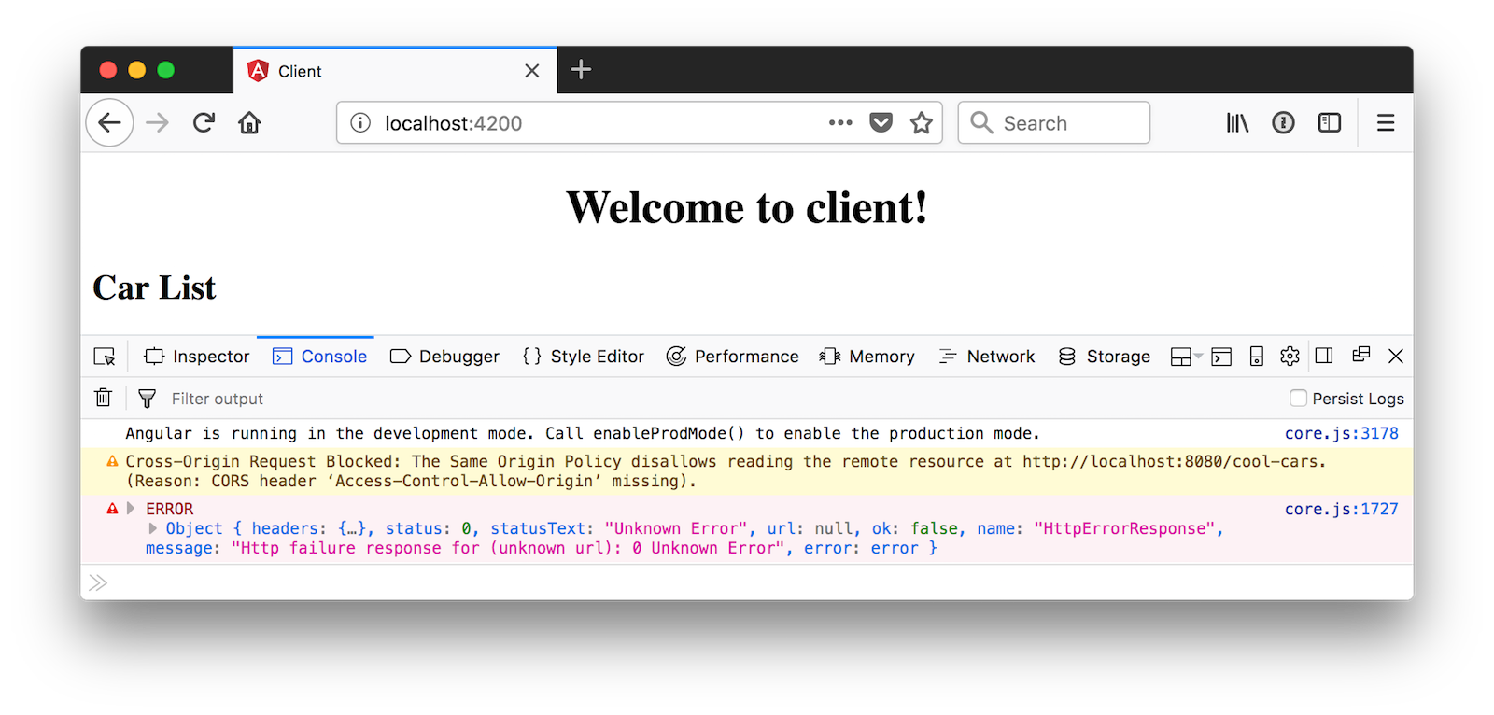The height and width of the screenshot is (715, 1494).
Task: Expand the HttpErrorResponse Object details
Action: pyautogui.click(x=153, y=528)
